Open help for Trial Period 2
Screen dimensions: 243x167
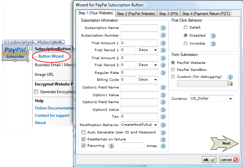[163, 65]
